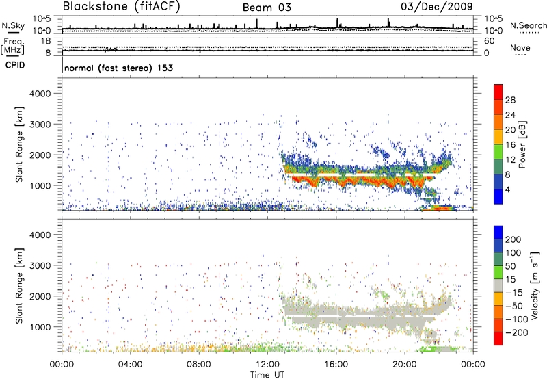Click the '3000' tick in the power panel
Screen dimensions: 547x379
[x=40, y=125]
